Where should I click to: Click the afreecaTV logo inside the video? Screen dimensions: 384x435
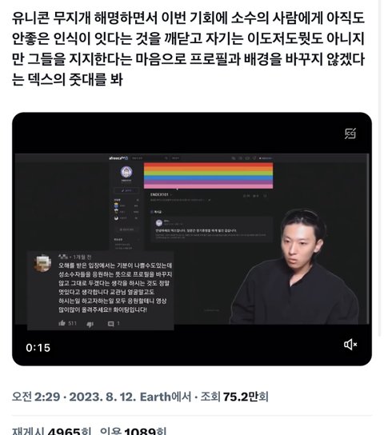pos(118,158)
